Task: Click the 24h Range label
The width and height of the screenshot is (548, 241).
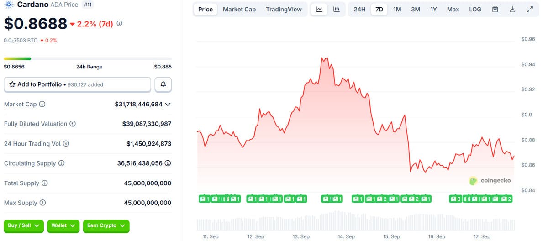Action: click(x=89, y=67)
